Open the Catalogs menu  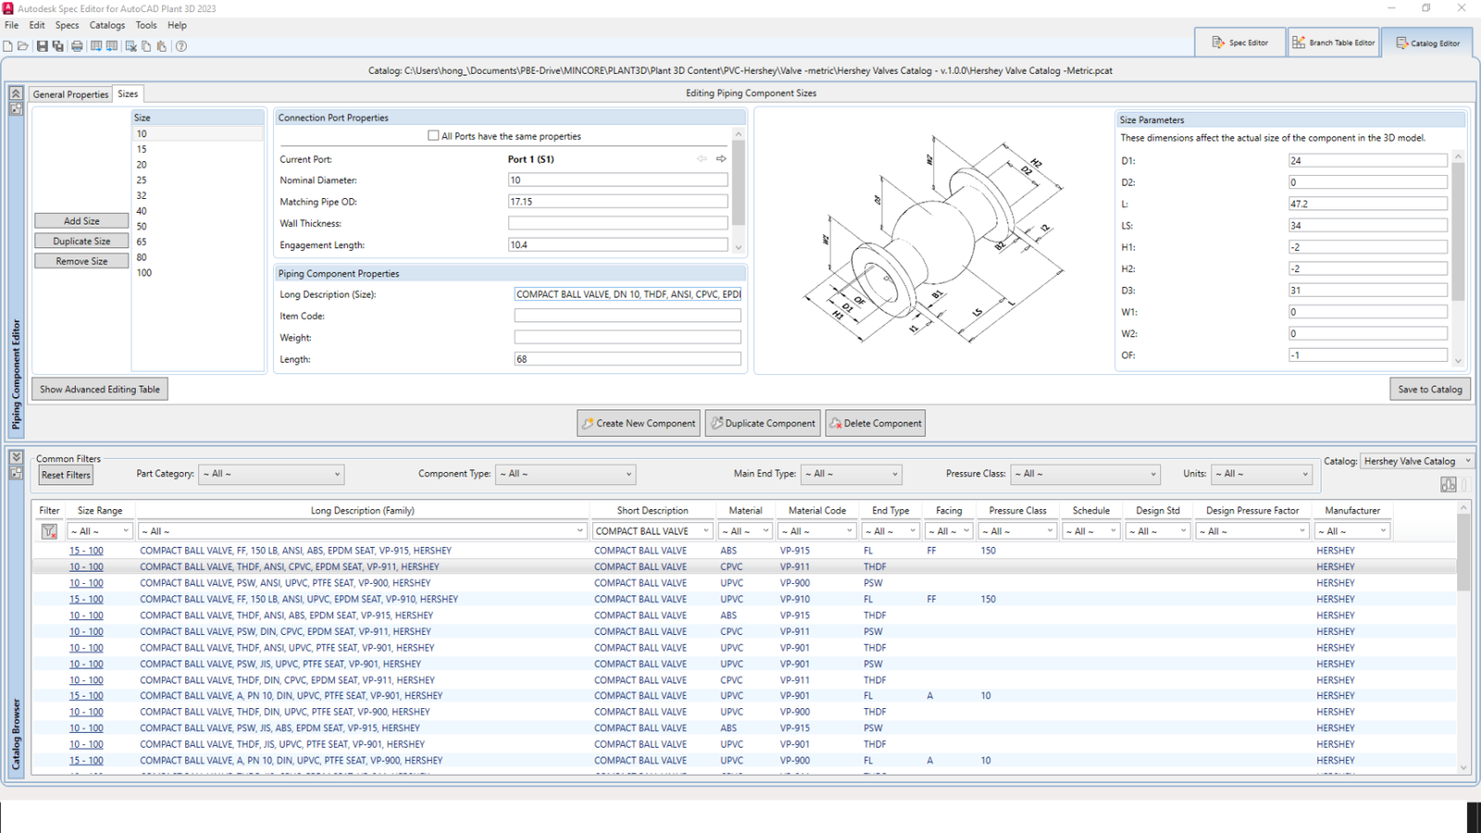click(x=107, y=26)
